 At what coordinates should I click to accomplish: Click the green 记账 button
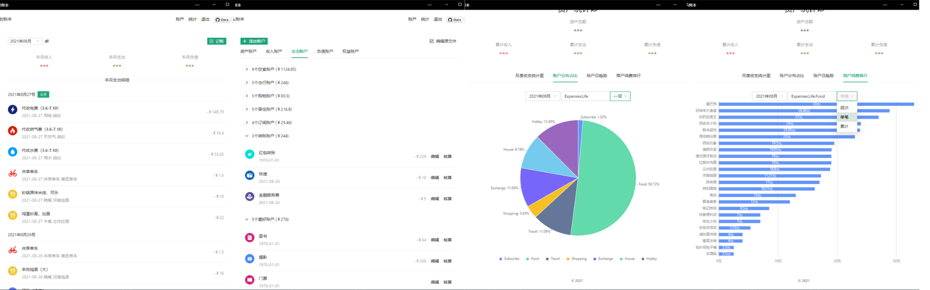click(x=217, y=42)
